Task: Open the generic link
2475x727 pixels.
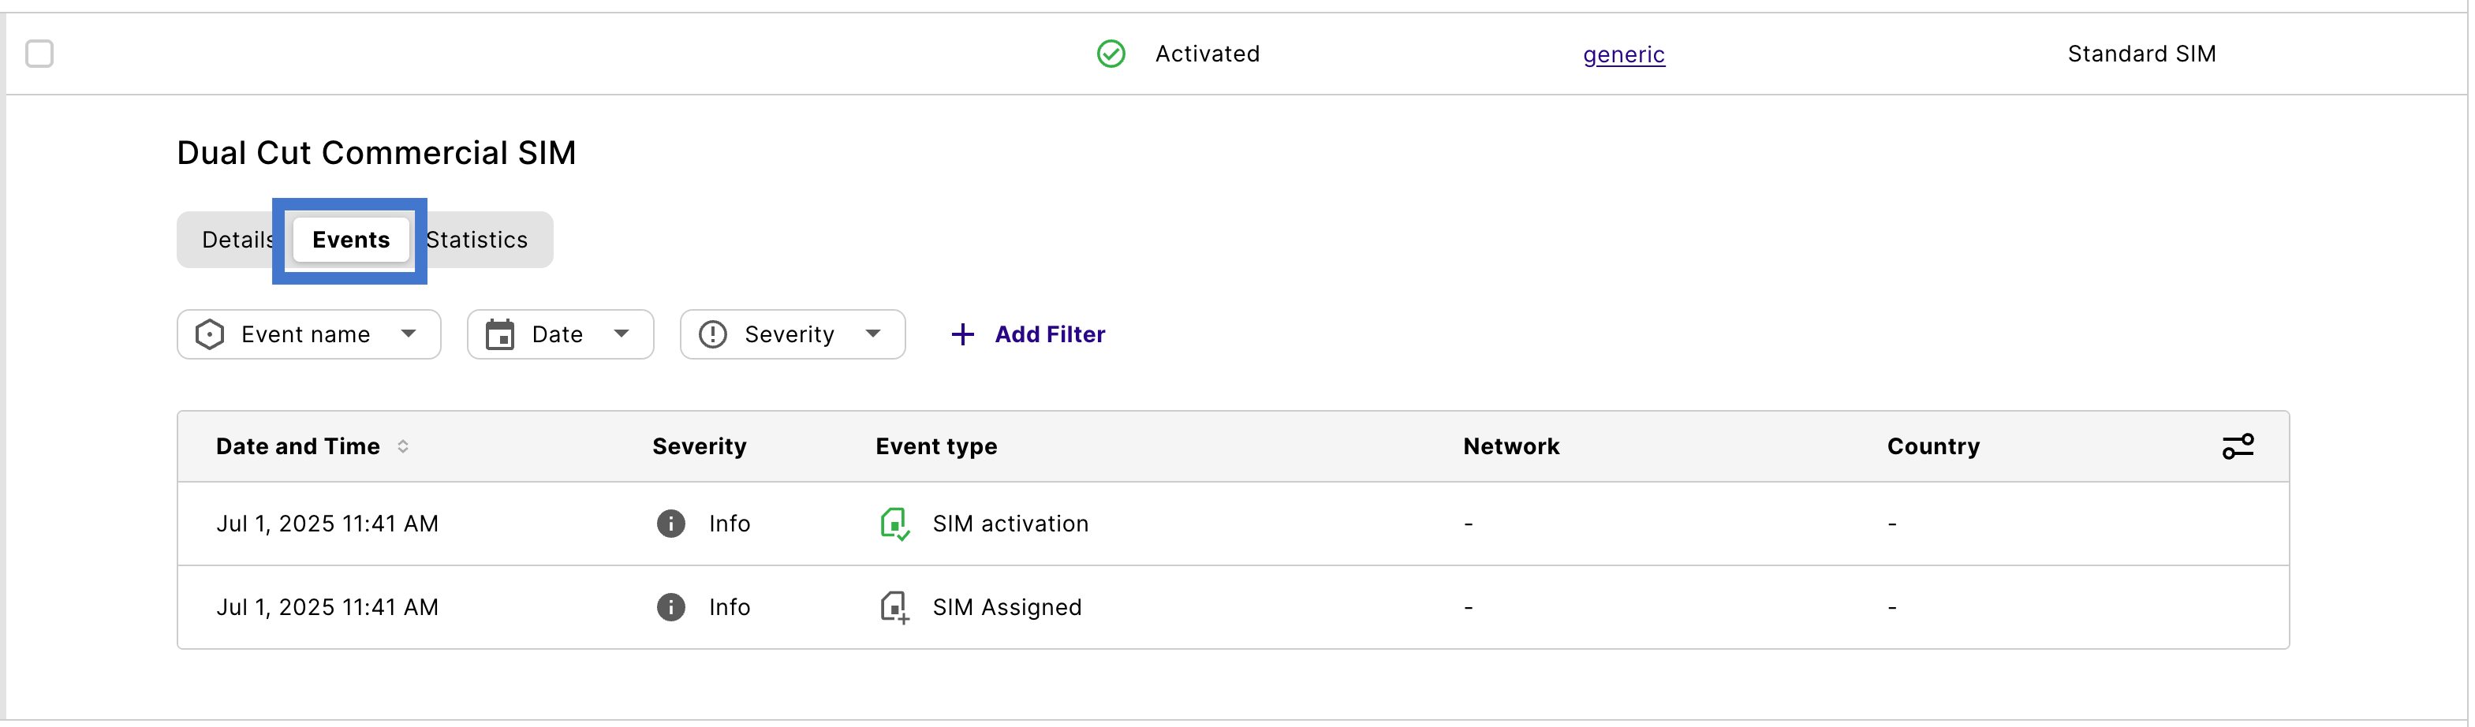Action: [1622, 54]
